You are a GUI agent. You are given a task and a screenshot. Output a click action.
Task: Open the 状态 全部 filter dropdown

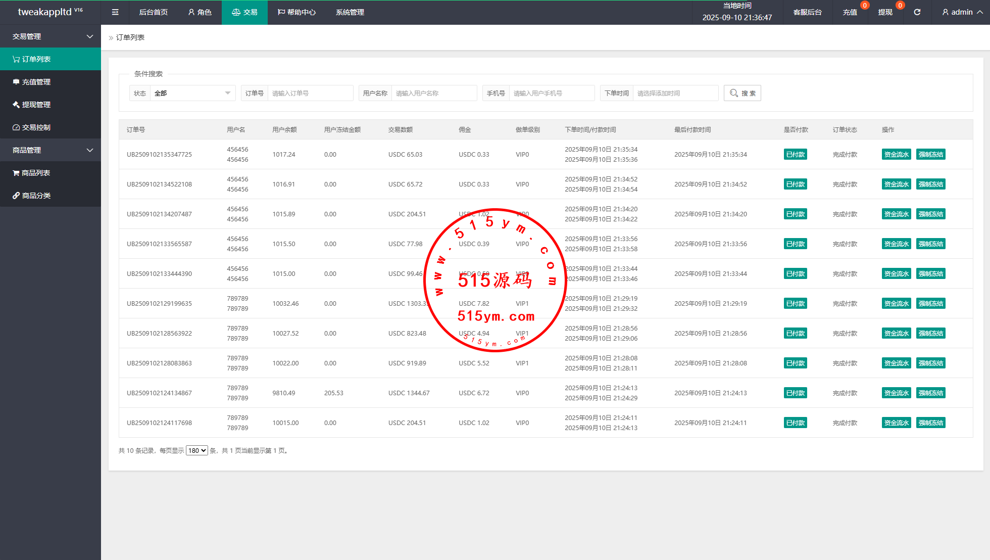(x=192, y=93)
